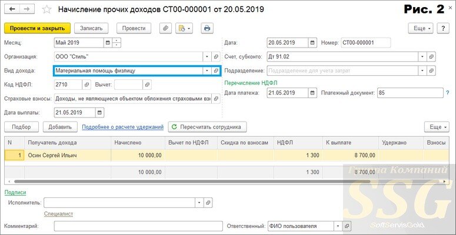Viewport: 456px width, 235px height.
Task: Click the Начислено cell 10 000,00 in row 1
Action: [138, 156]
